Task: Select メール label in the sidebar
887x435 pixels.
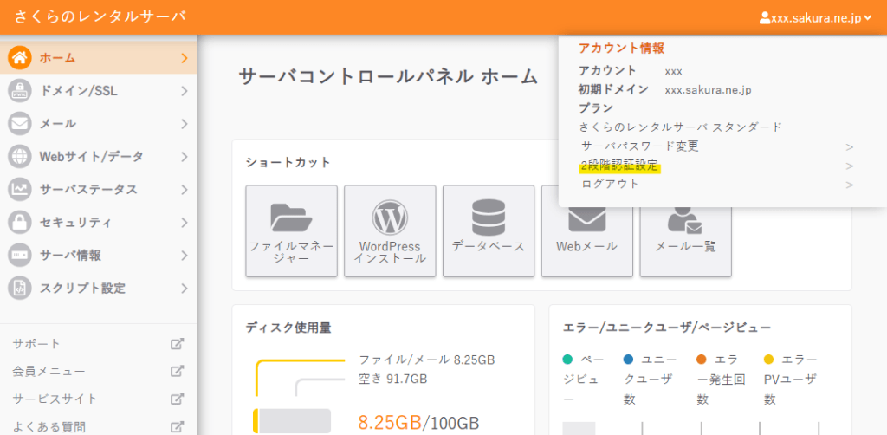Action: [58, 123]
